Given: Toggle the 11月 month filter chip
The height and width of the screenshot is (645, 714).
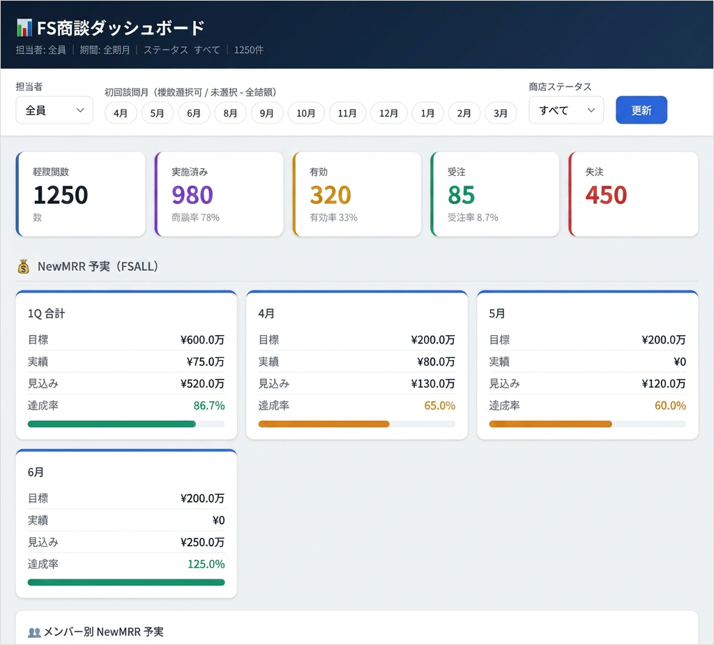Looking at the screenshot, I should point(347,113).
